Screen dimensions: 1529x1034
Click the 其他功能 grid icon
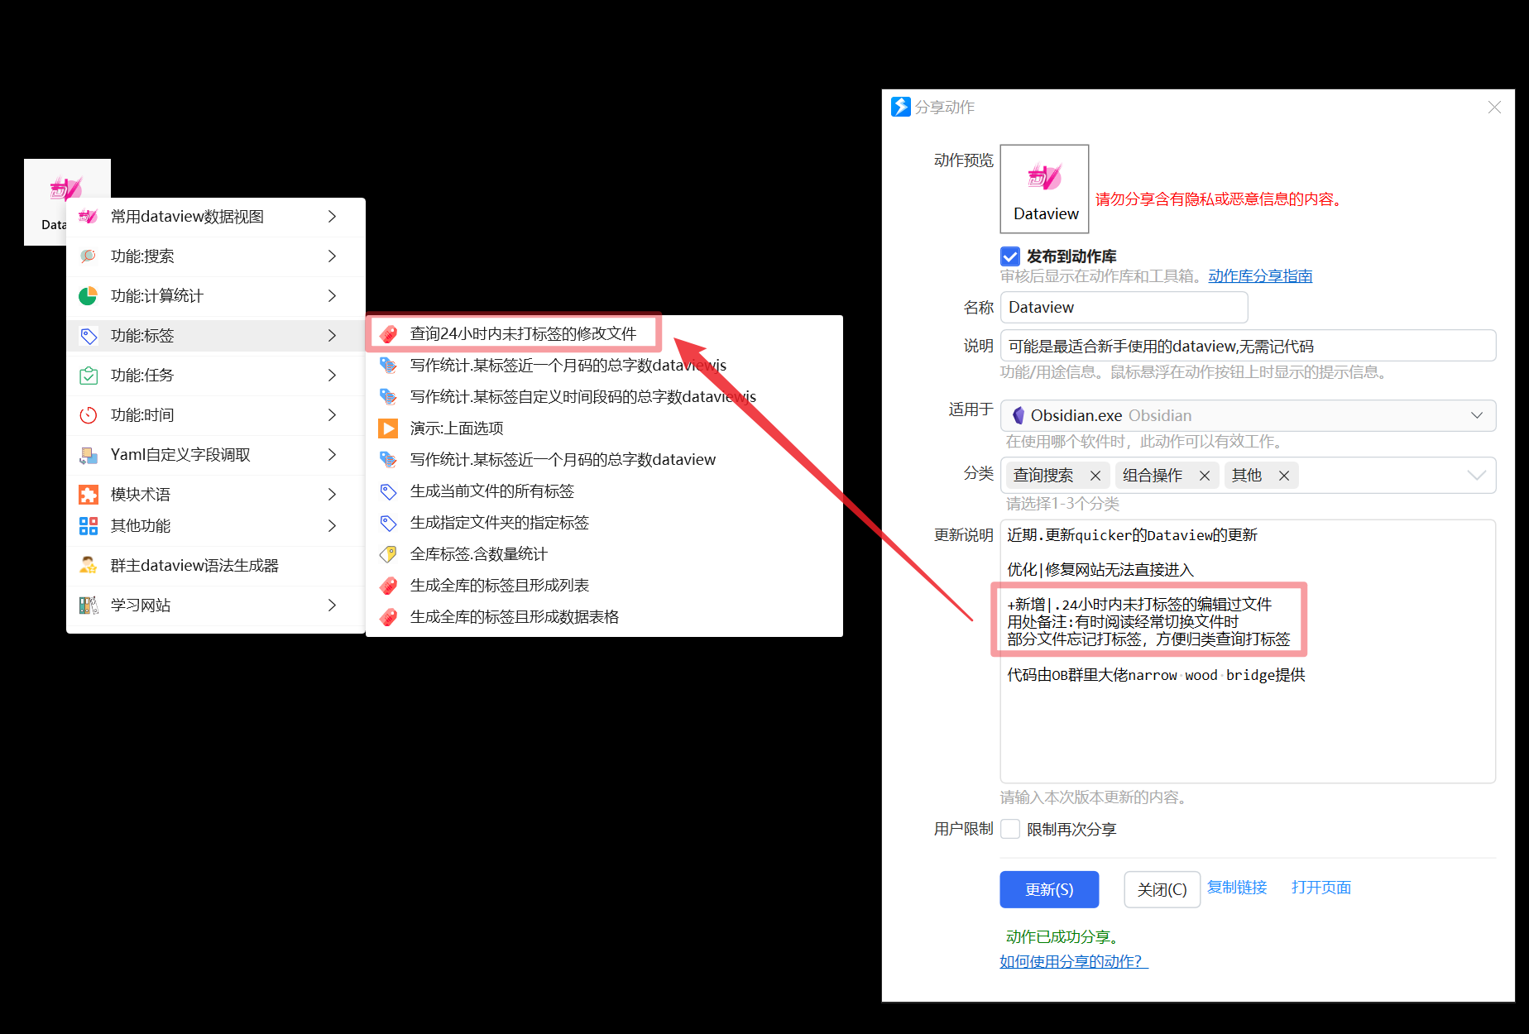coord(88,526)
